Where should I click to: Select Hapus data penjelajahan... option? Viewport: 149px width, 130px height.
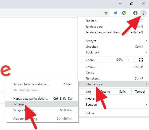pos(42,99)
